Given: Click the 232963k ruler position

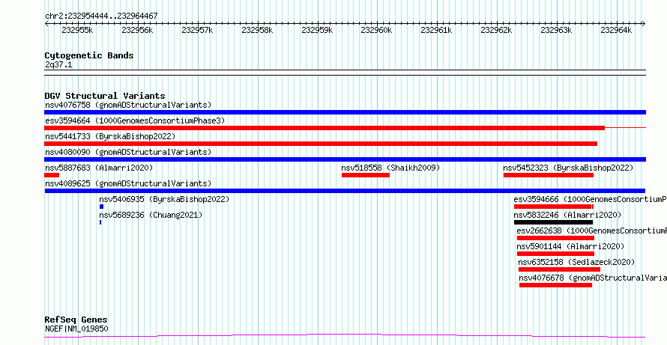Looking at the screenshot, I should pos(557,30).
